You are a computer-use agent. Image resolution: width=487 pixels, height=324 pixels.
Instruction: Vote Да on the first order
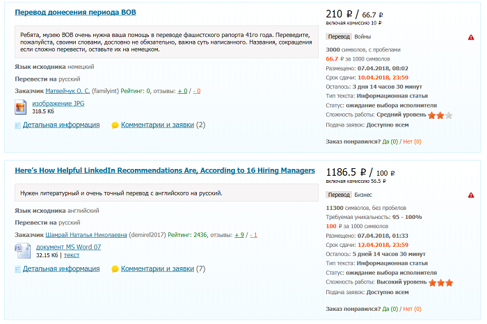point(390,142)
